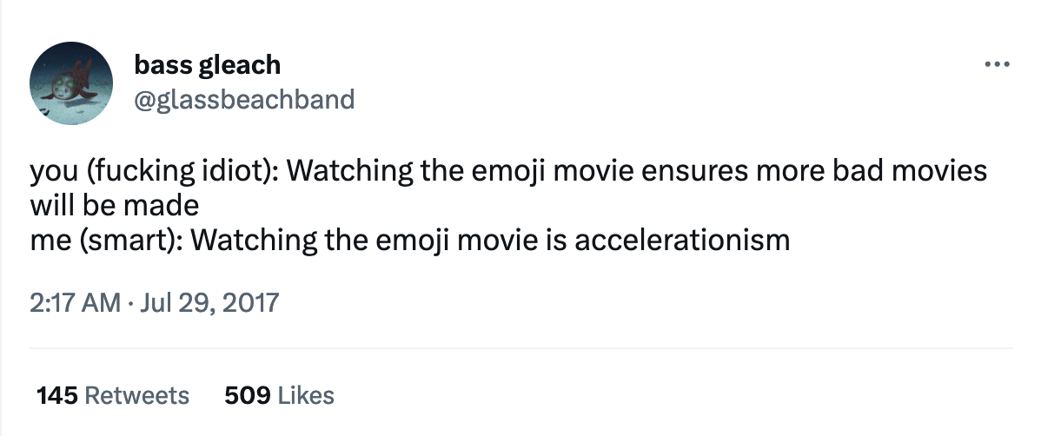
Task: Click the line beginning "me (smart)"
Action: (409, 239)
